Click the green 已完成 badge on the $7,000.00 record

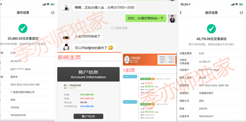pos(142,104)
